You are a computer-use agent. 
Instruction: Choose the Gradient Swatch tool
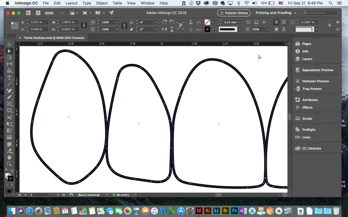coord(9,131)
